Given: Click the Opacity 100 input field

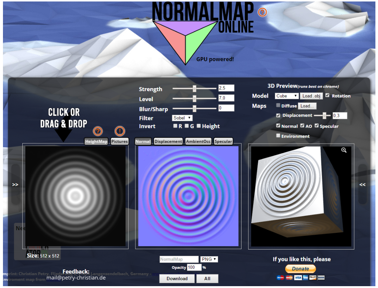Looking at the screenshot, I should pyautogui.click(x=194, y=267).
